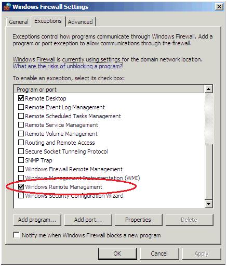227x266 pixels.
Task: Click the scrollbar thumb in exceptions list
Action: [209, 172]
